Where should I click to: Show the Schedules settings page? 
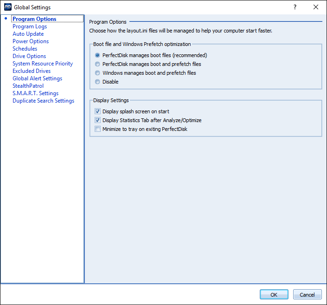tap(25, 49)
